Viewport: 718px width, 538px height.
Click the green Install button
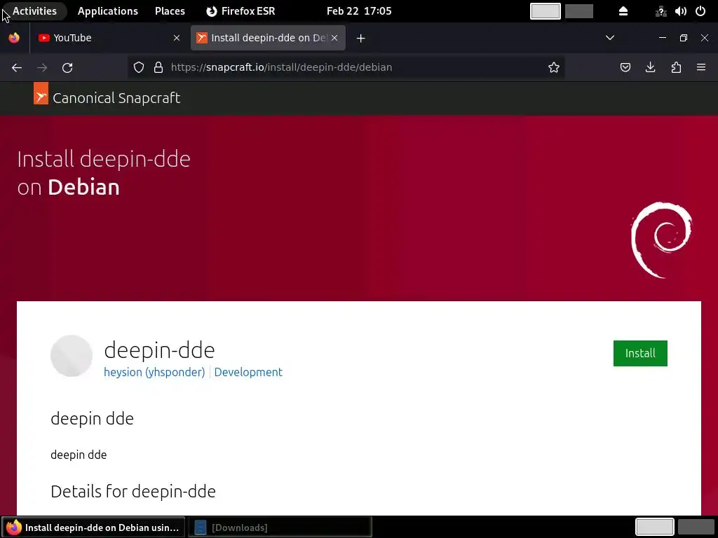pos(640,353)
